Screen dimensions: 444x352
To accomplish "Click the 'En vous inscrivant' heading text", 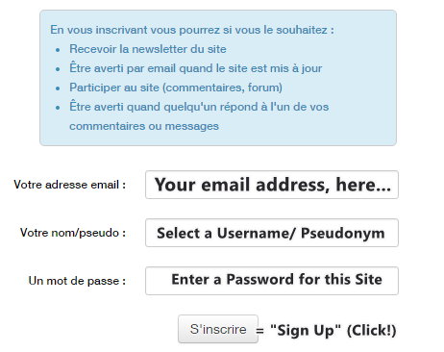I will tap(192, 30).
